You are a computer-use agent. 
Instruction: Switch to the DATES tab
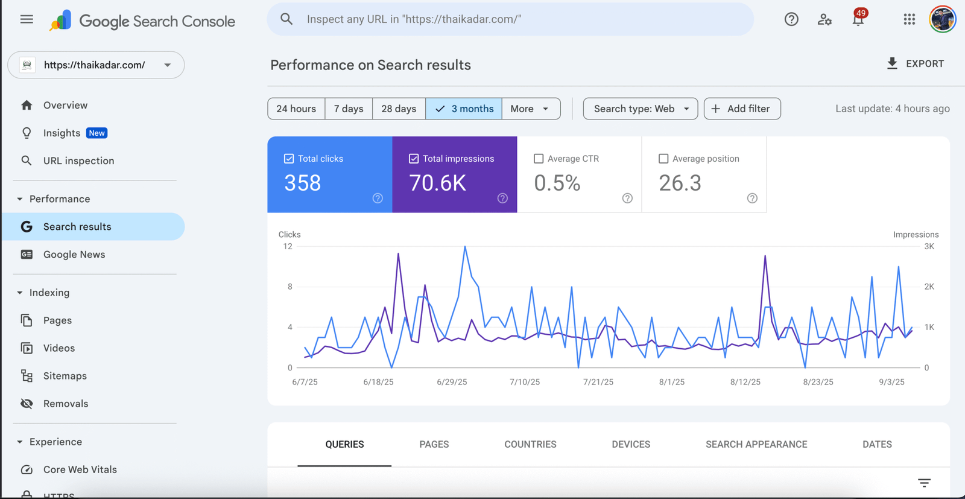(x=877, y=444)
